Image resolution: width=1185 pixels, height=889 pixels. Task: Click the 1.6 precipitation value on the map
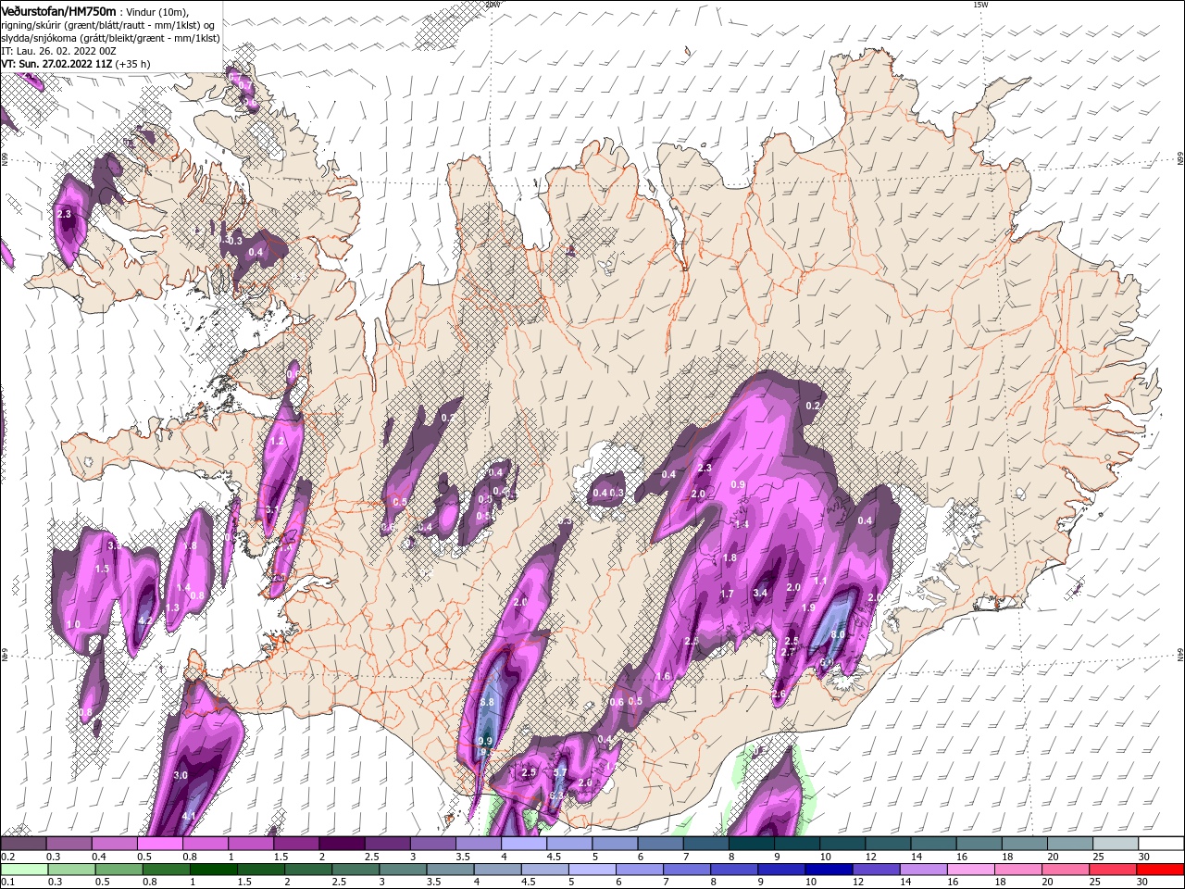point(664,676)
